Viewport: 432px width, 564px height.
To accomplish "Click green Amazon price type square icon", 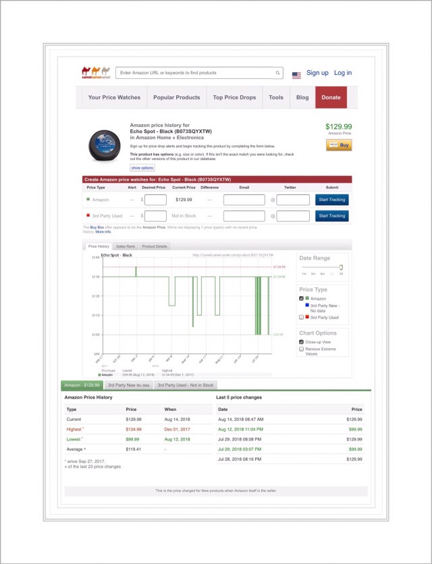I will (x=88, y=200).
